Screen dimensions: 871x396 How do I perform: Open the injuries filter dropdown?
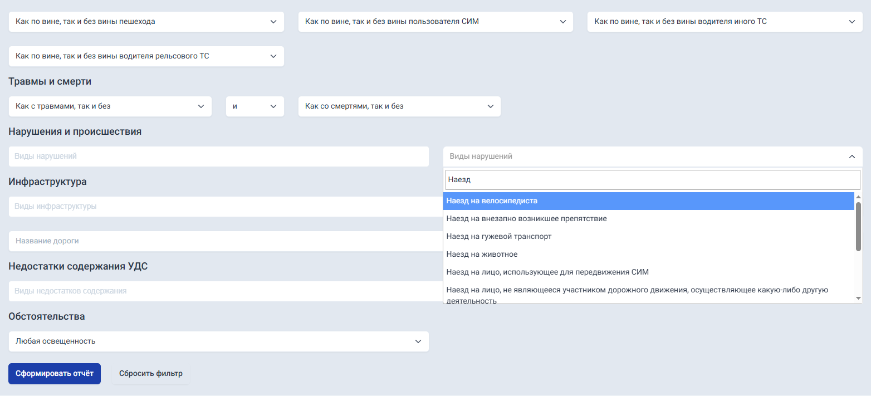110,106
